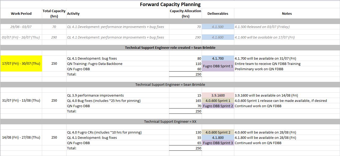340x156 pixels.
Task: Select the yellow highlighted 17/07 - 30/07 cell
Action: (x=21, y=64)
